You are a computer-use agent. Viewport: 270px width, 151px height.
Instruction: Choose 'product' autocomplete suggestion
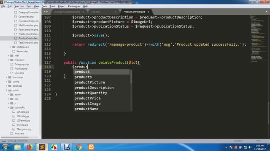click(102, 72)
